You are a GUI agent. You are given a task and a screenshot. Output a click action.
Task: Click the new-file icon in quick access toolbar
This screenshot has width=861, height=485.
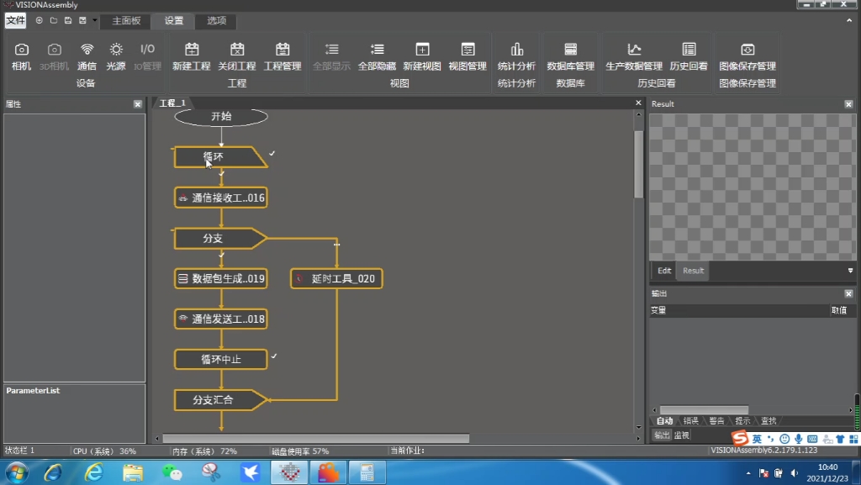(39, 20)
